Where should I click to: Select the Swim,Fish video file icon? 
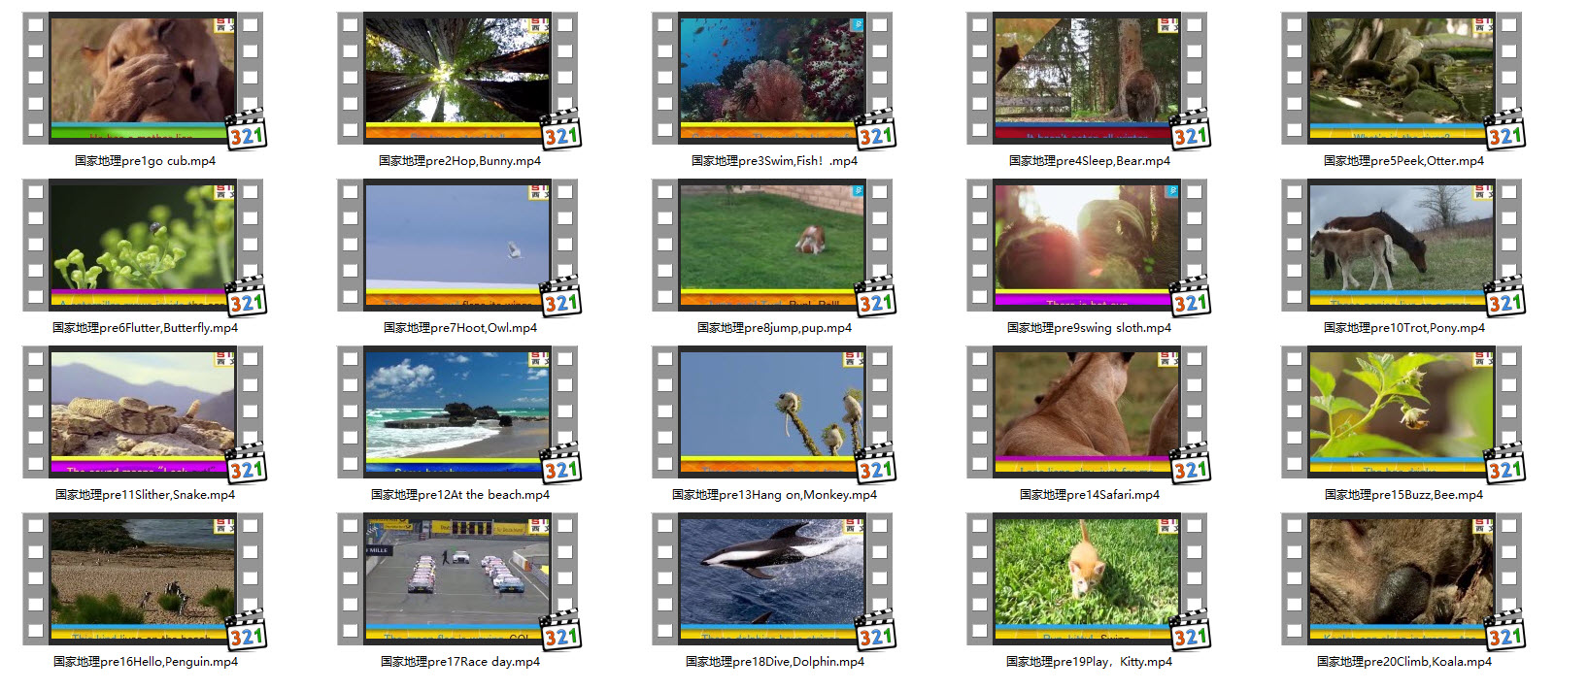tap(773, 80)
